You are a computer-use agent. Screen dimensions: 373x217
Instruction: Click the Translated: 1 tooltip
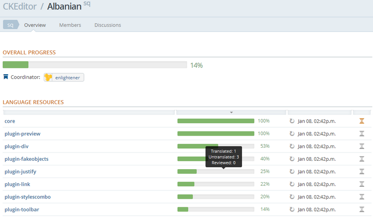pyautogui.click(x=224, y=157)
